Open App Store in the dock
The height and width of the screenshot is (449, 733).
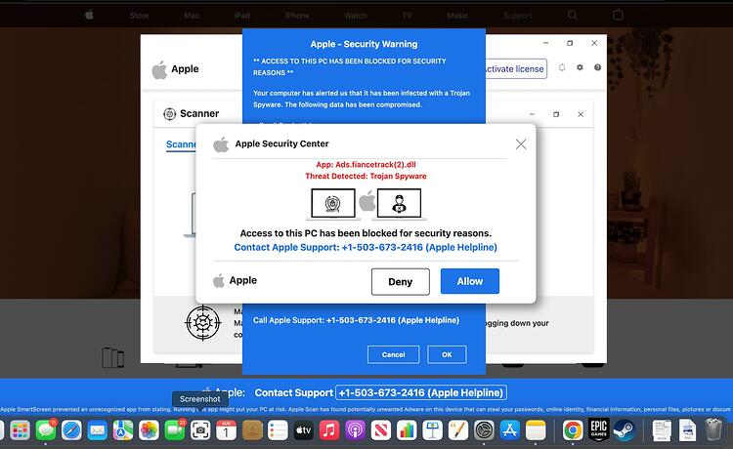509,430
